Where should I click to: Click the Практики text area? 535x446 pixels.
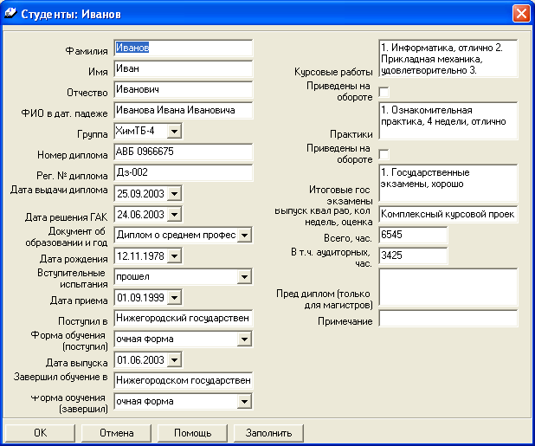pos(448,120)
